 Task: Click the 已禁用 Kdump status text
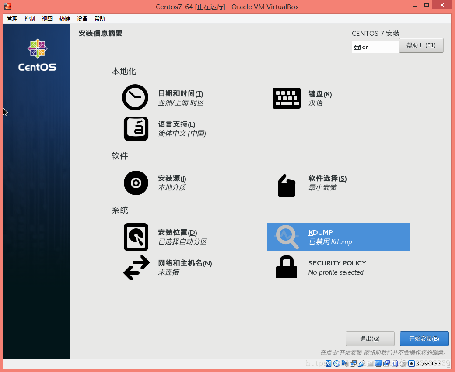click(330, 242)
